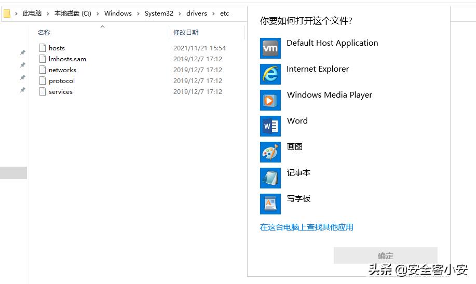Expand the chevron after System32 in path
This screenshot has height=284, width=476.
pyautogui.click(x=180, y=13)
